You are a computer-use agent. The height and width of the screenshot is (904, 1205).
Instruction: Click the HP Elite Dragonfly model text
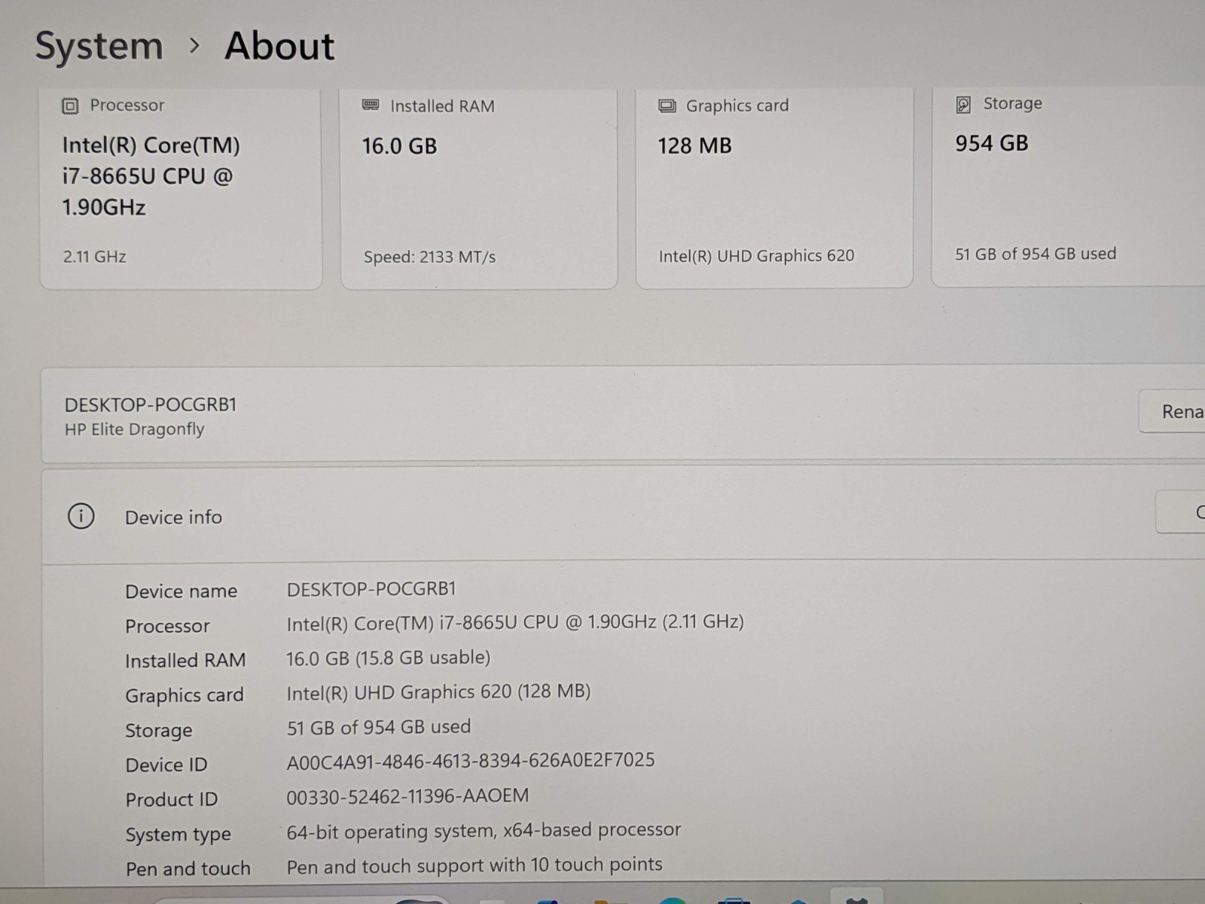pyautogui.click(x=135, y=429)
